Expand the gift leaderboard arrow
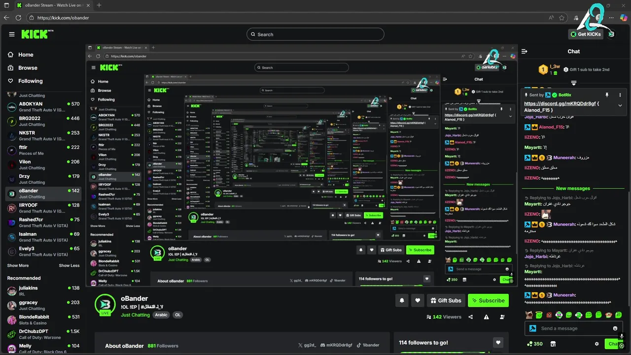The width and height of the screenshot is (631, 355). point(574,83)
